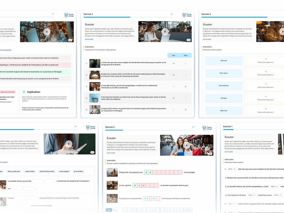Open Option dropdown after 'Il est important de boire'

tap(252, 195)
